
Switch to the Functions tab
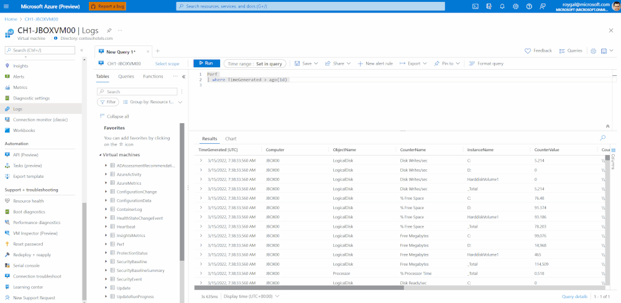point(153,76)
